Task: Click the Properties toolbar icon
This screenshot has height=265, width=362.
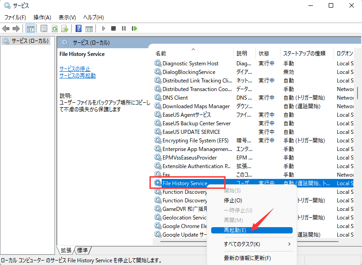Action: point(44,28)
